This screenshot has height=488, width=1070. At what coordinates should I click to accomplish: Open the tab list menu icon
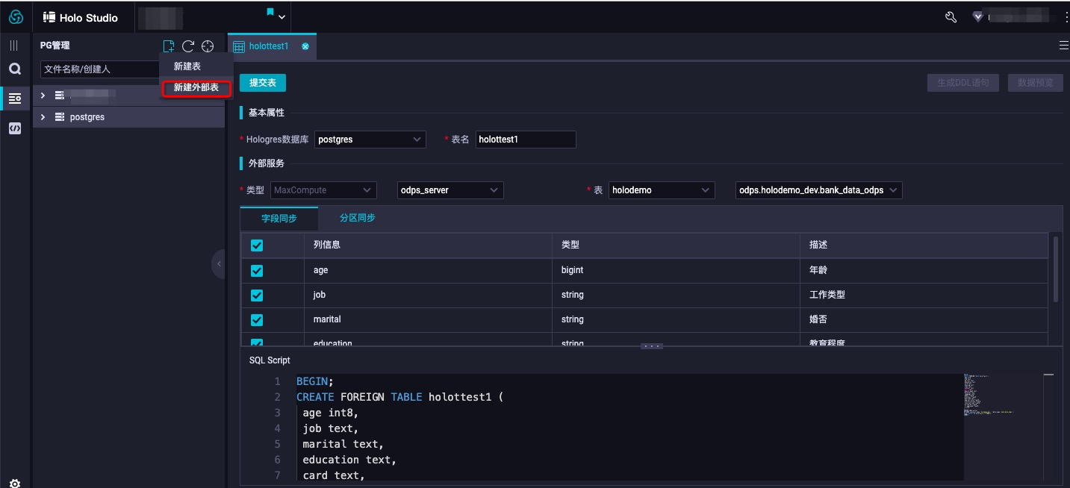1064,46
